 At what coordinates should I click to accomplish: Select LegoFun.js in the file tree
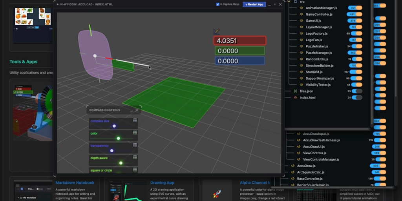[x=314, y=40]
